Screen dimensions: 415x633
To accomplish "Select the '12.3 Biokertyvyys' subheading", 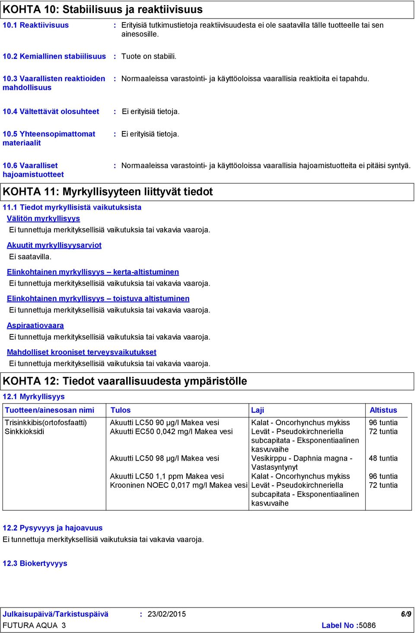I will click(35, 563).
